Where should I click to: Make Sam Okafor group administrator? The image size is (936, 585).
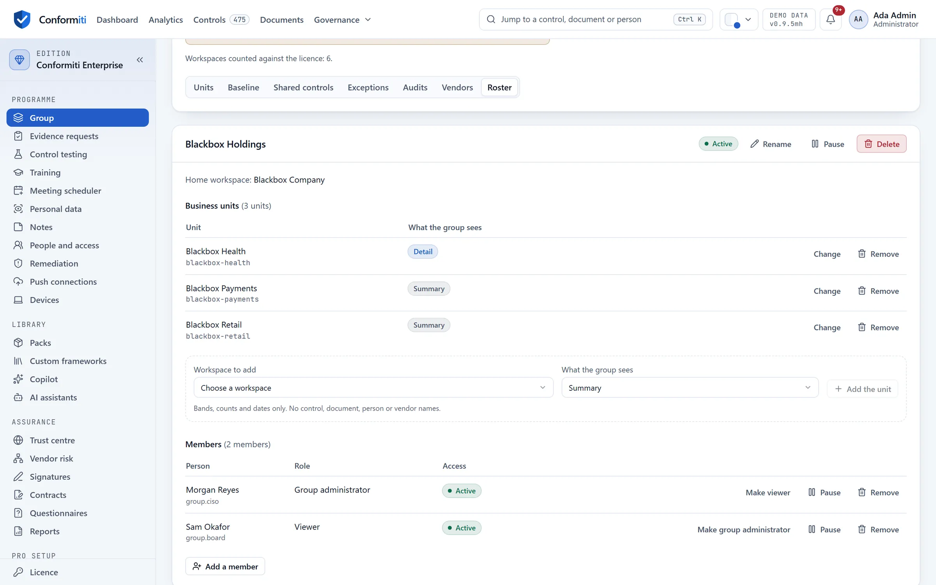[743, 530]
